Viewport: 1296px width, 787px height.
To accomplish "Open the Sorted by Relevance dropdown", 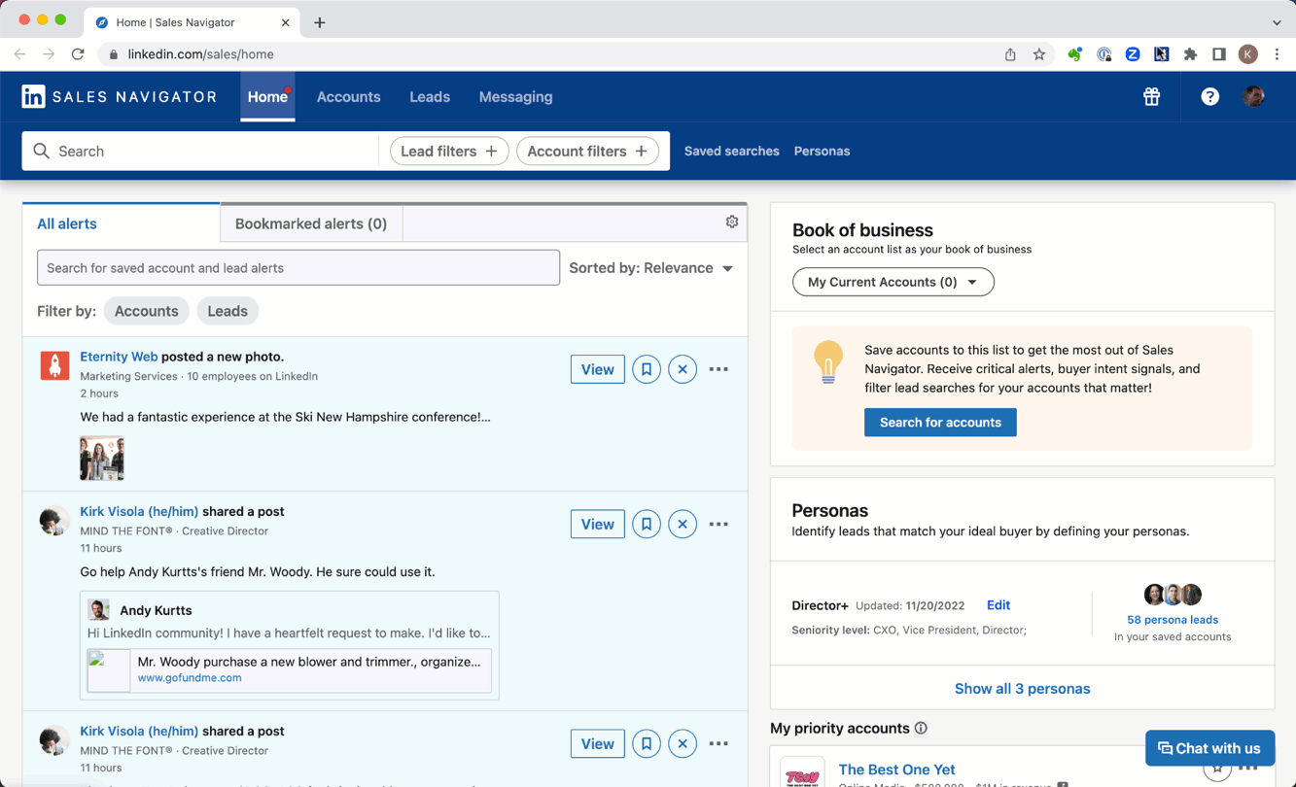I will (651, 268).
